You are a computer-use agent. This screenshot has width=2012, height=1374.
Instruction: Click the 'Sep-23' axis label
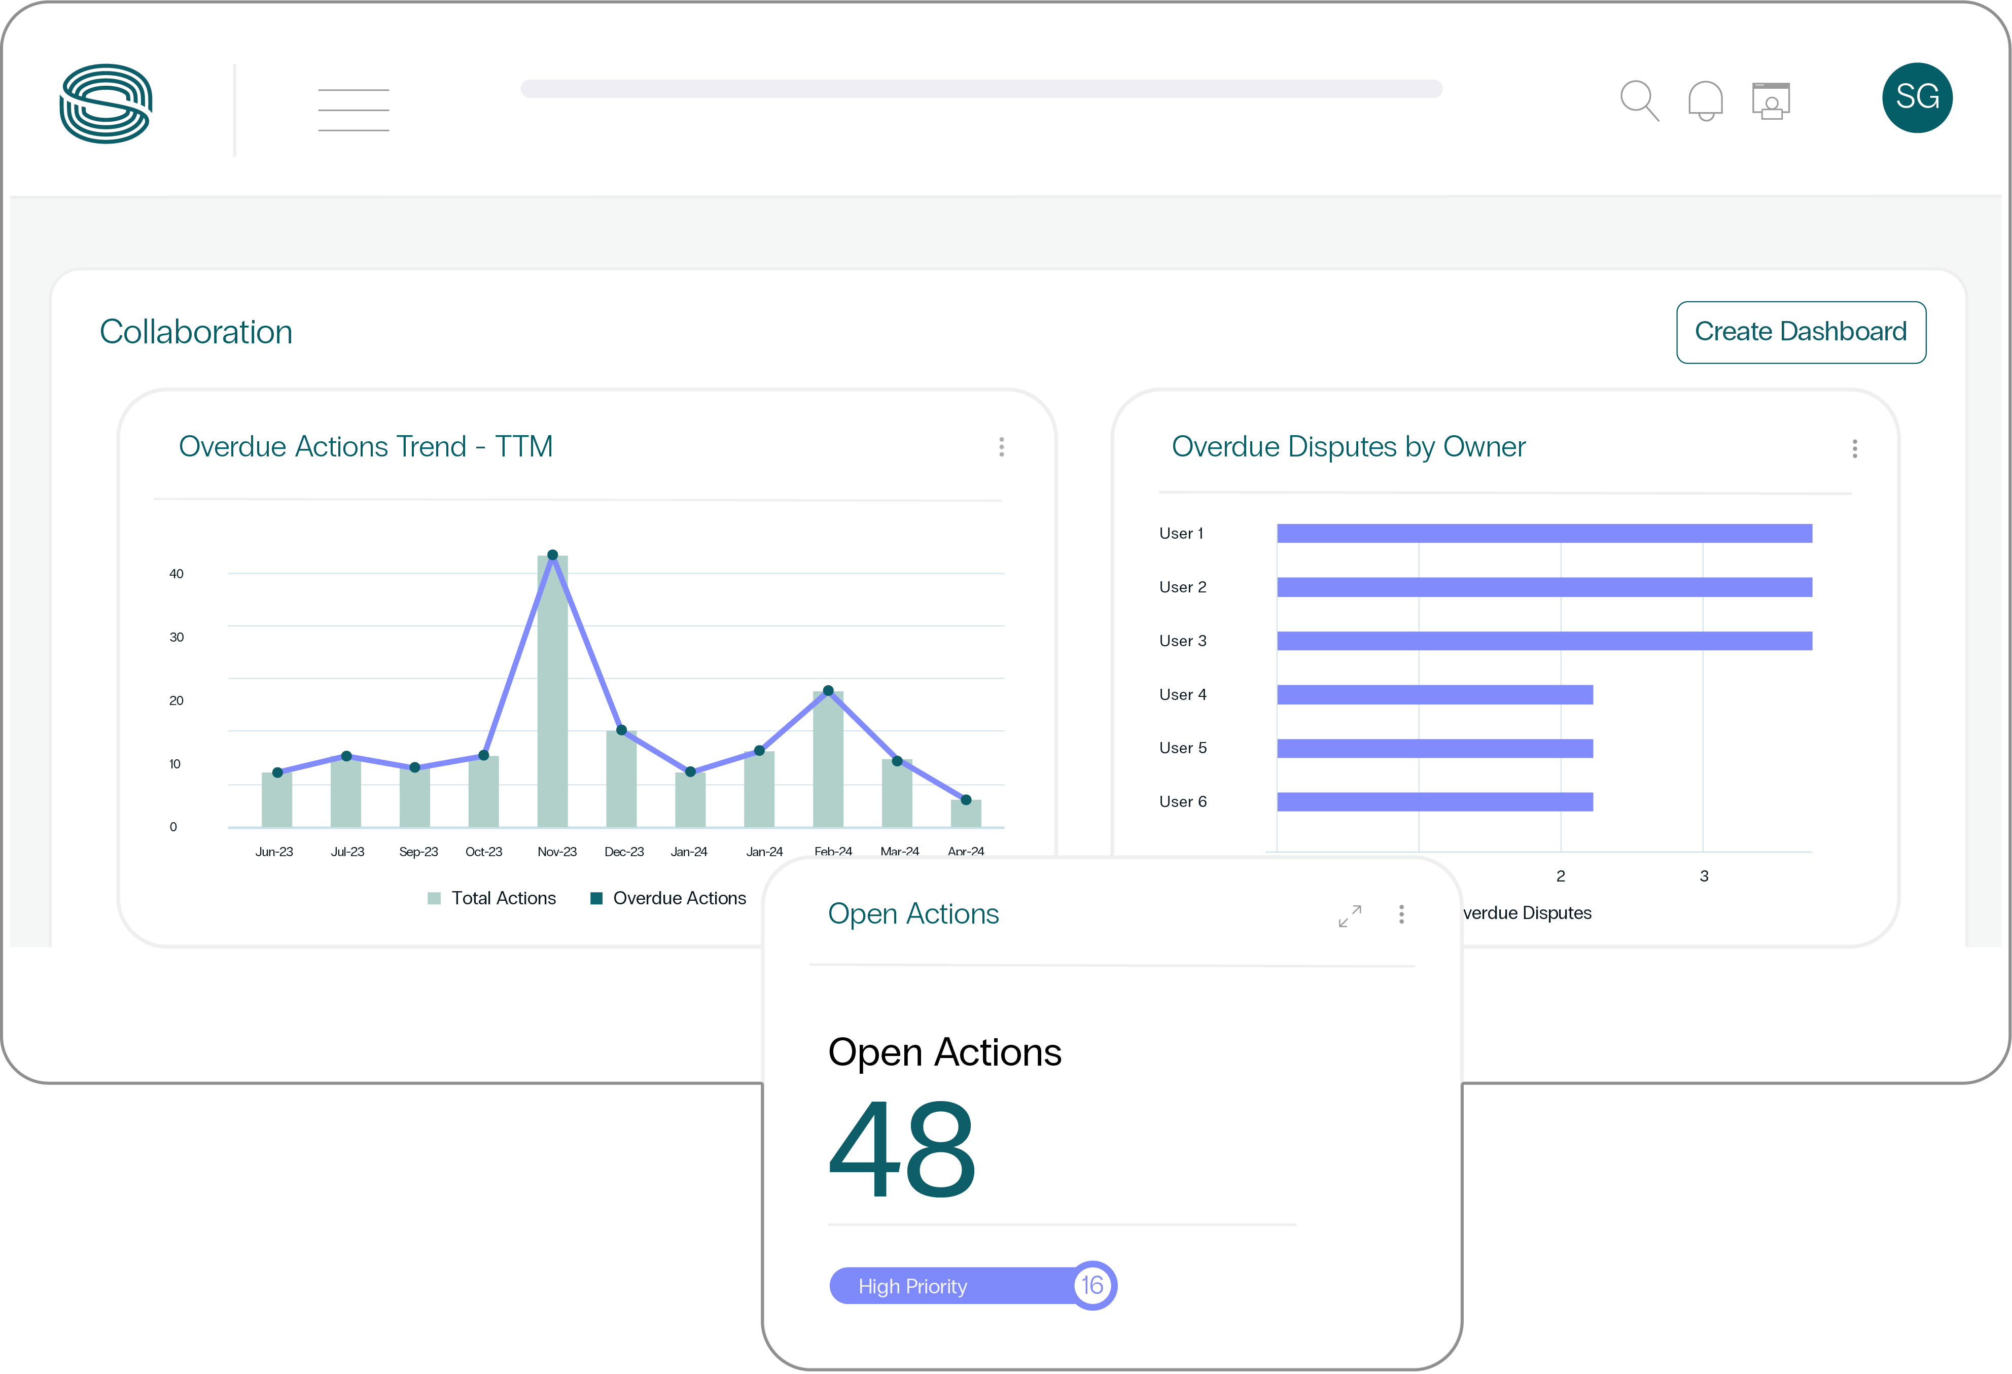tap(418, 852)
